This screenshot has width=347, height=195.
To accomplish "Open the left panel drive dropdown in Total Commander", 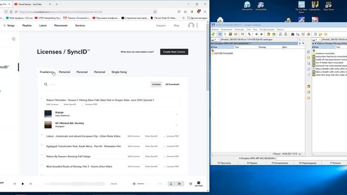I will click(x=215, y=40).
